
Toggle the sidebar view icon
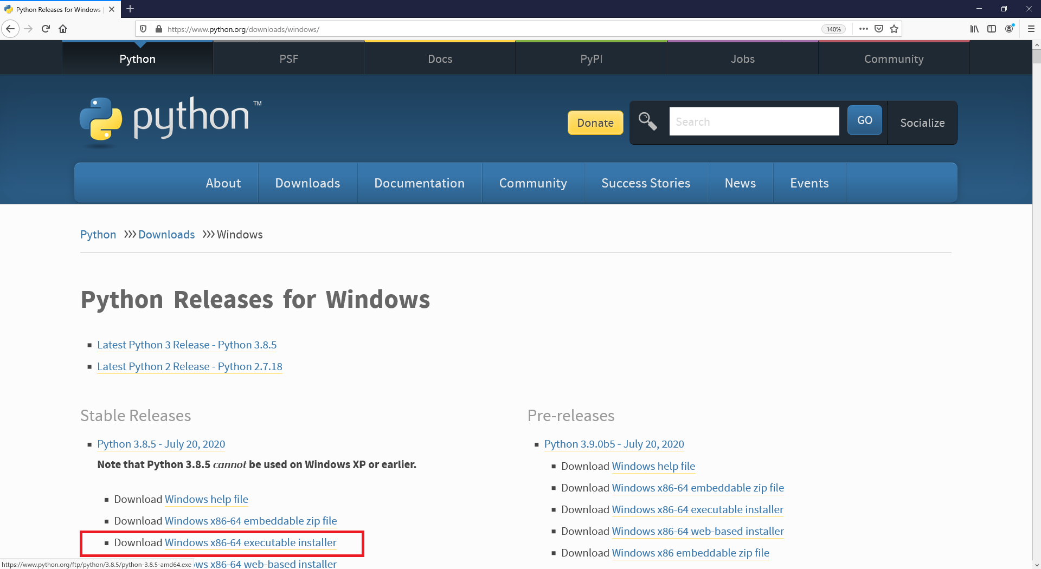(x=992, y=29)
